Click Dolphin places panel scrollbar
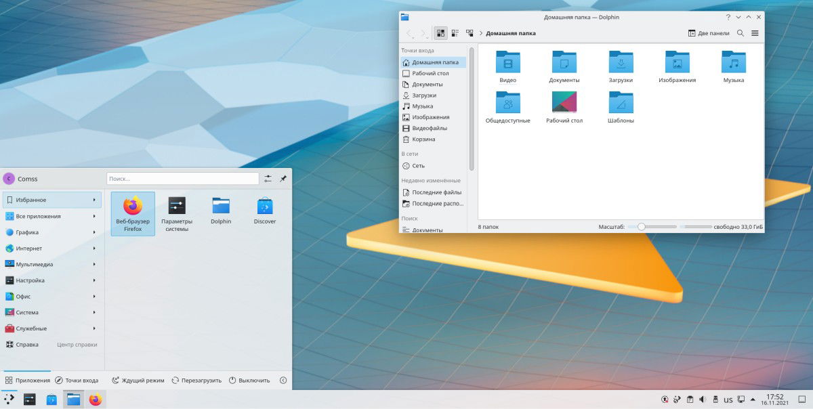This screenshot has width=813, height=409. coord(472,108)
